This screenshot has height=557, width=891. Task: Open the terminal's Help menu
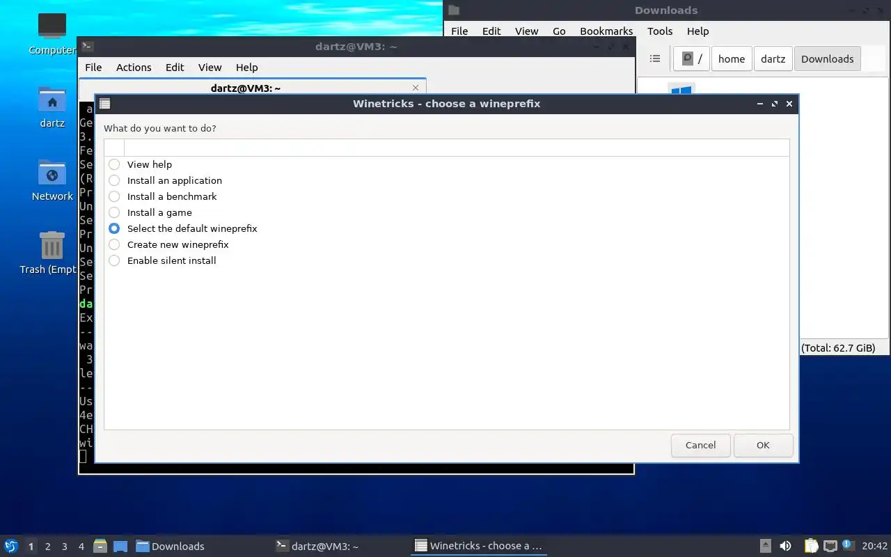(x=246, y=68)
